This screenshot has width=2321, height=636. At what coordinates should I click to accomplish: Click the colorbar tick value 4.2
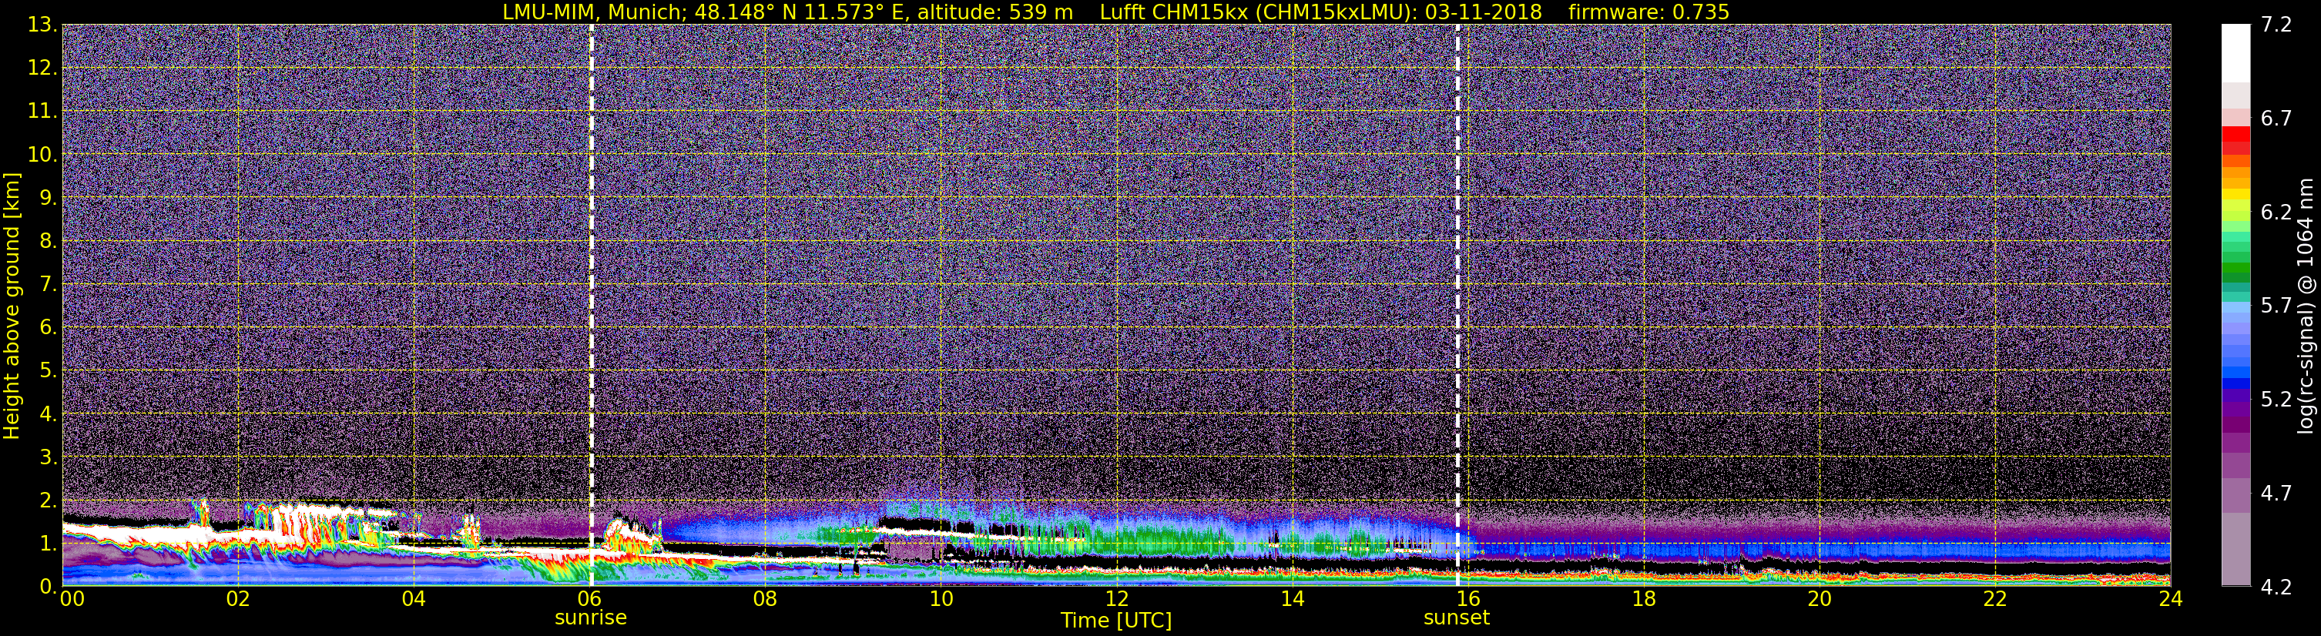(x=2276, y=587)
